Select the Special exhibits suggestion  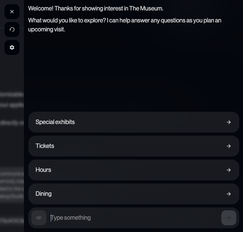pyautogui.click(x=55, y=122)
